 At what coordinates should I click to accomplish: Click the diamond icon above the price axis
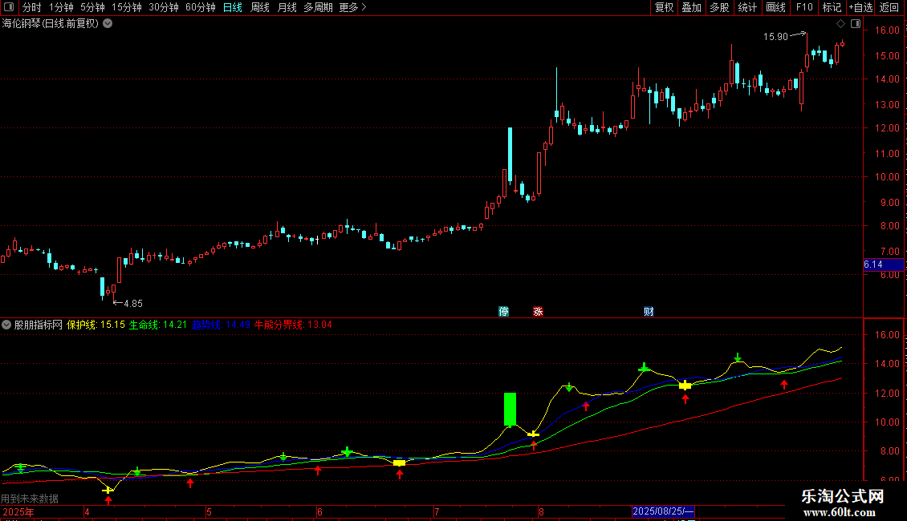[x=840, y=24]
